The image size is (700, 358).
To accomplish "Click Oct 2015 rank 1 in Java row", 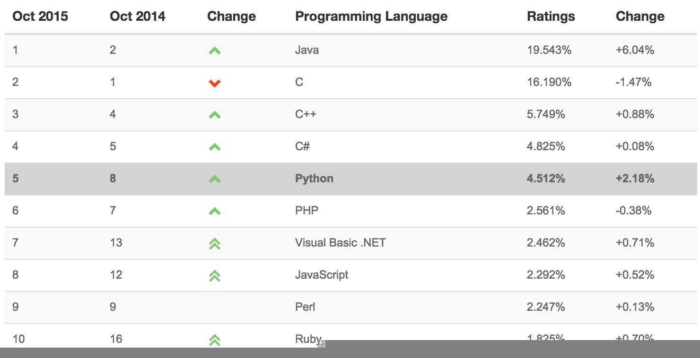I will pos(15,50).
